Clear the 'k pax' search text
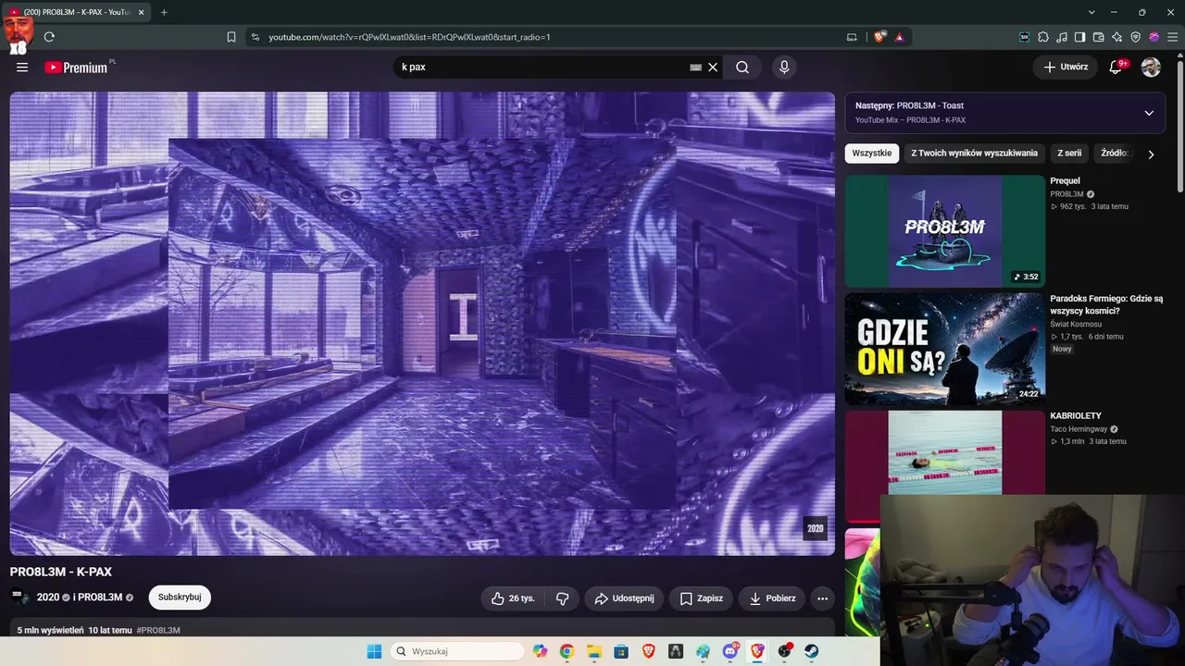This screenshot has height=666, width=1185. (x=713, y=67)
